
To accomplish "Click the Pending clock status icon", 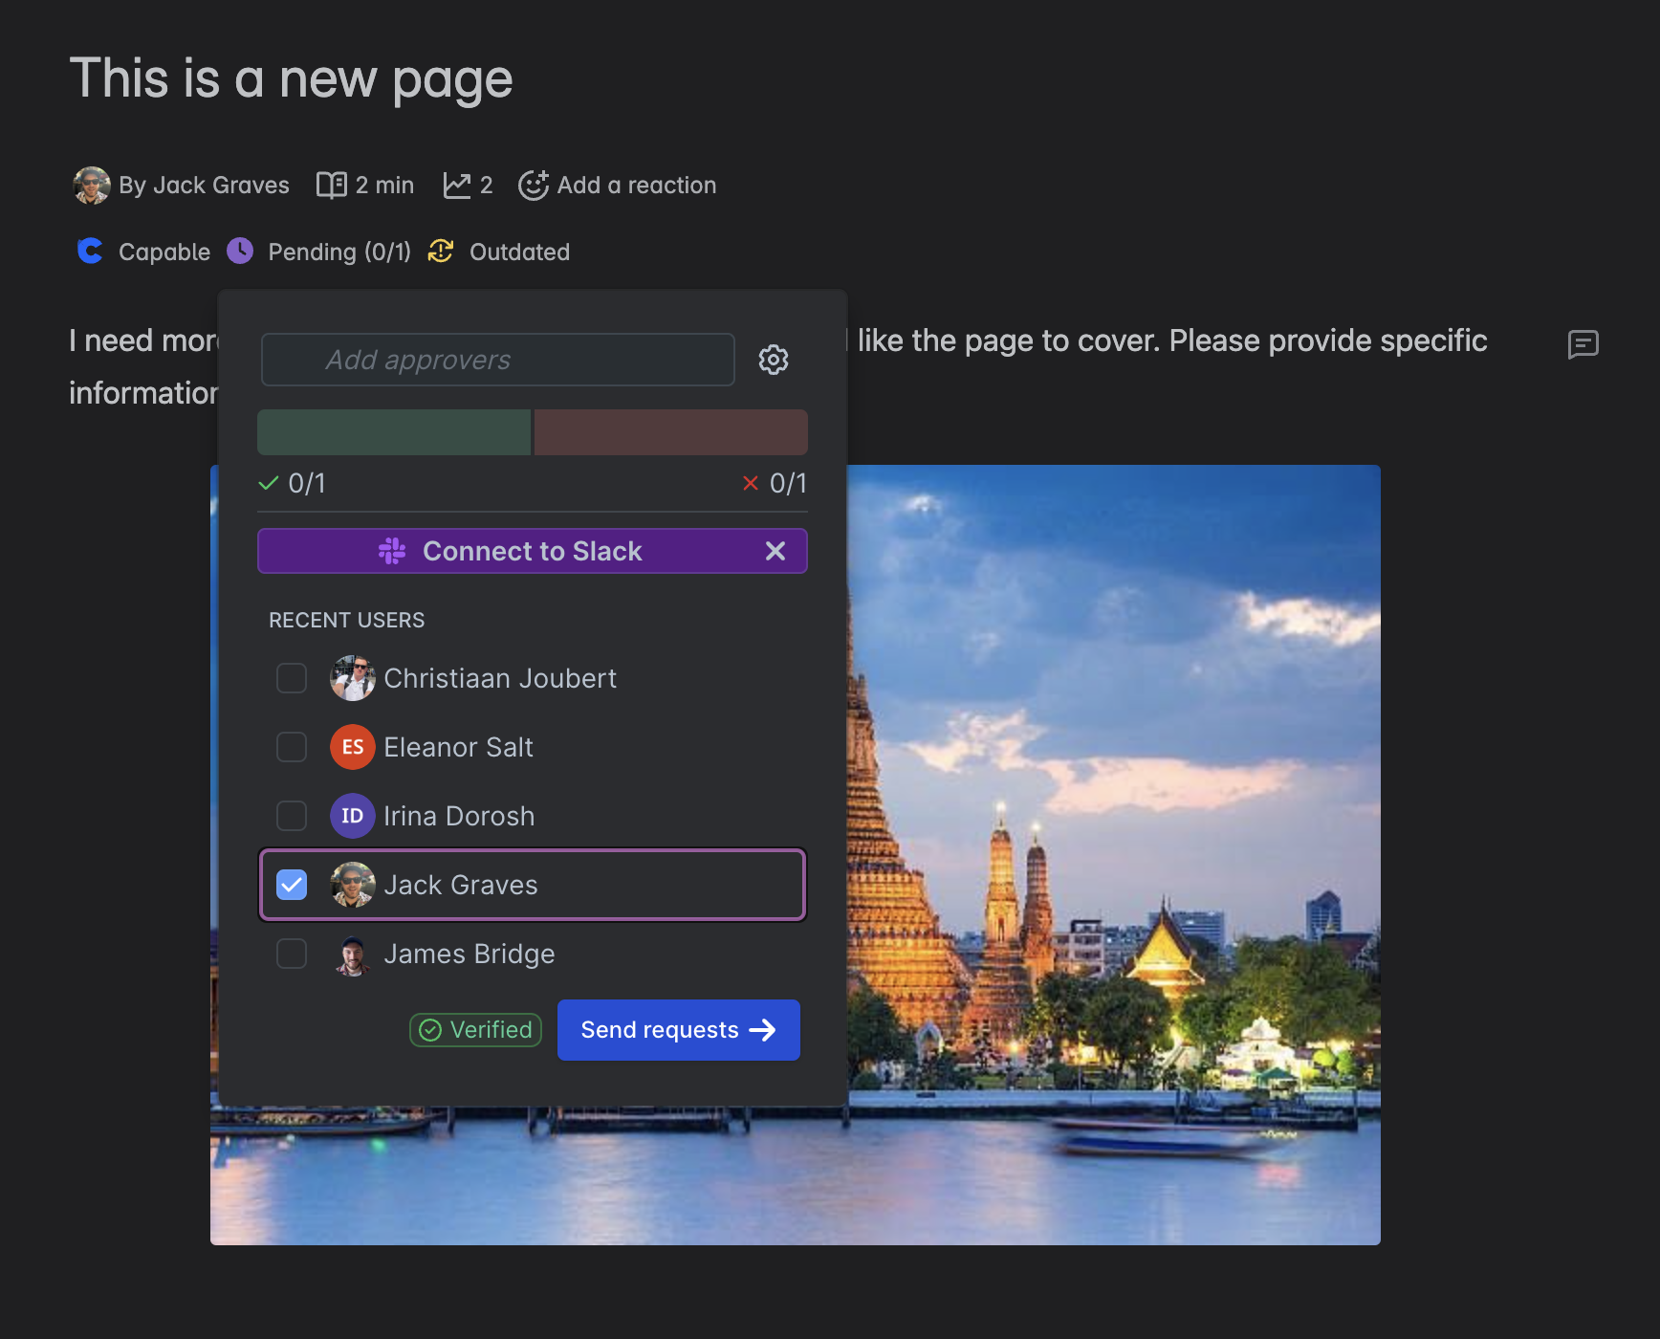I will [x=240, y=252].
